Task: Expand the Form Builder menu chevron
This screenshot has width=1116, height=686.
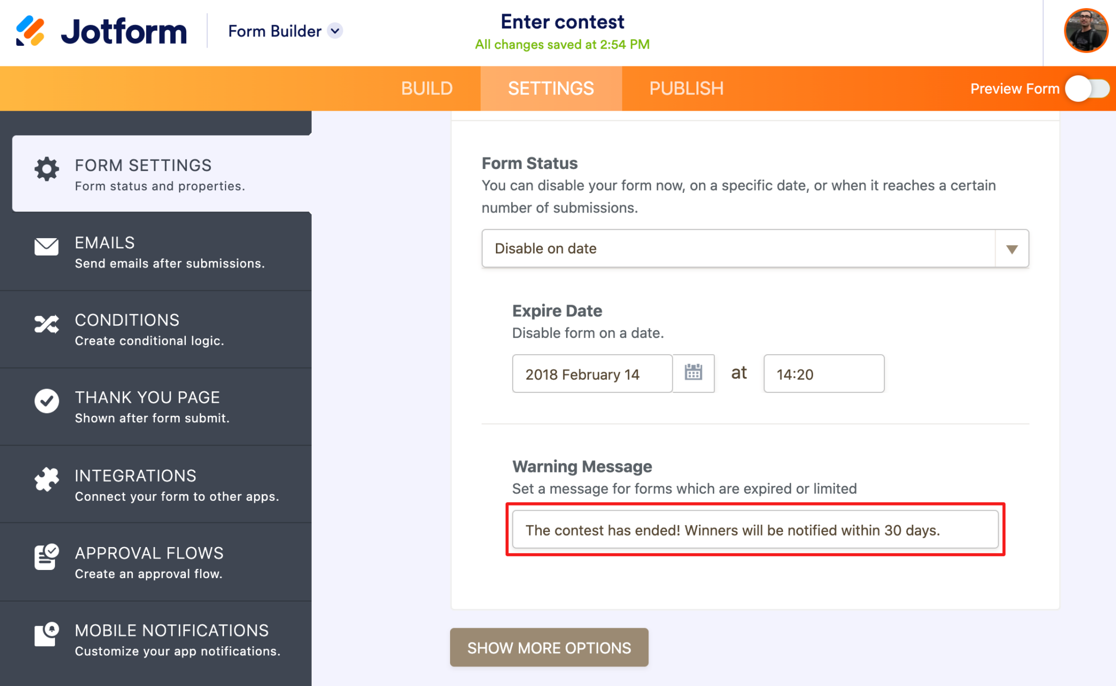Action: click(x=335, y=31)
